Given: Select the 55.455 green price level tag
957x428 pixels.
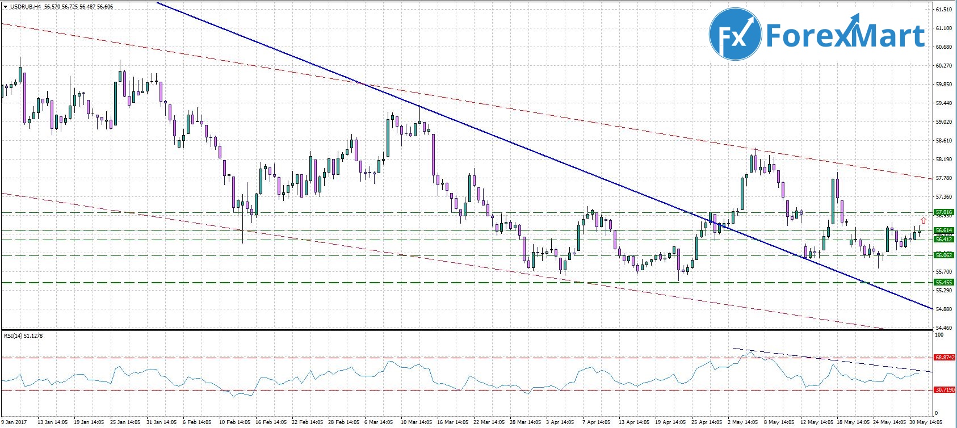Looking at the screenshot, I should point(945,282).
